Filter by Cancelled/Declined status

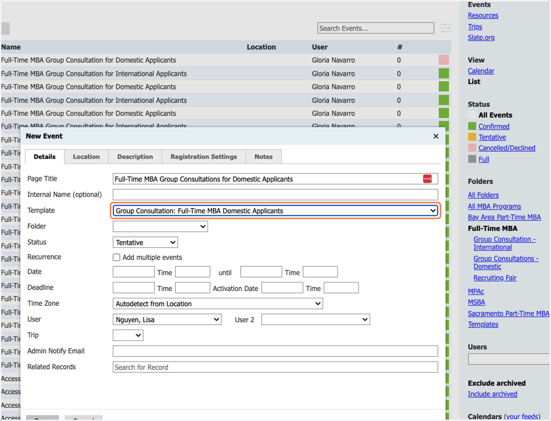pyautogui.click(x=507, y=148)
